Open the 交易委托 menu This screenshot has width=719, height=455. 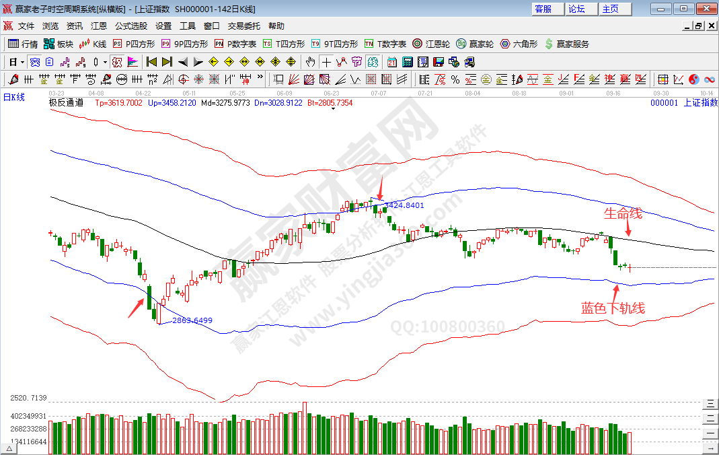click(243, 26)
